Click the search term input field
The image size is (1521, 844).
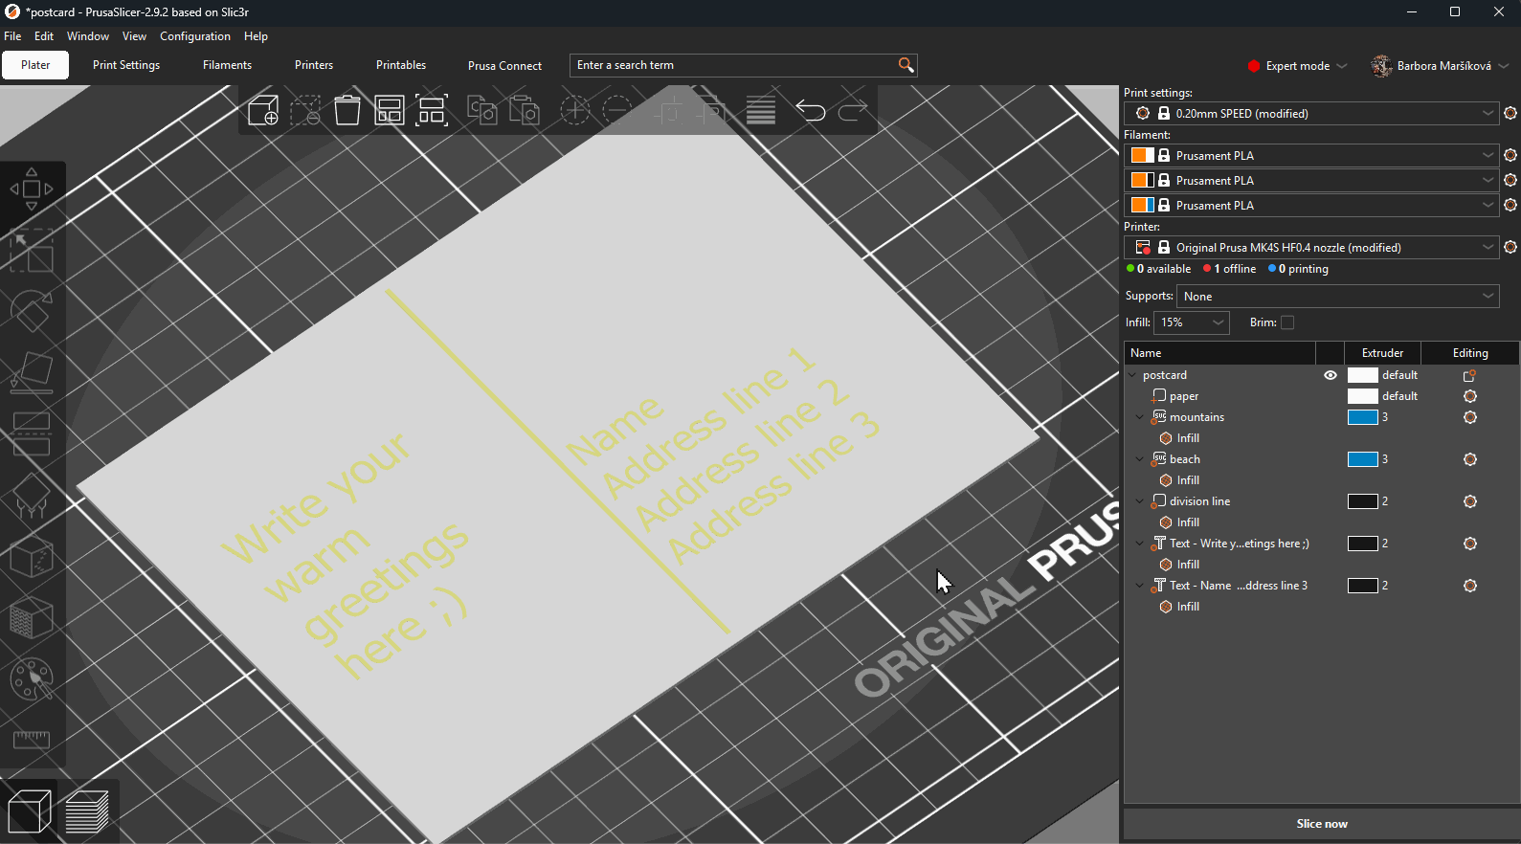click(x=732, y=65)
